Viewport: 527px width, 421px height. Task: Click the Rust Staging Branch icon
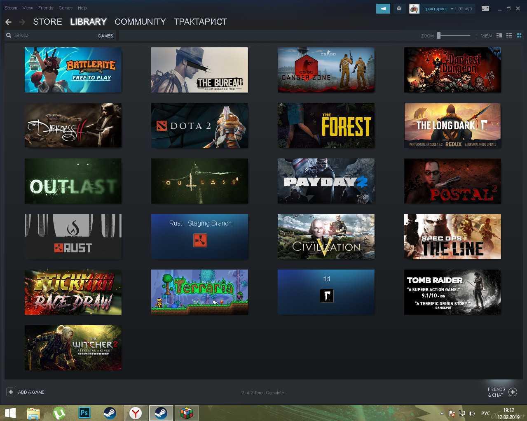click(200, 240)
